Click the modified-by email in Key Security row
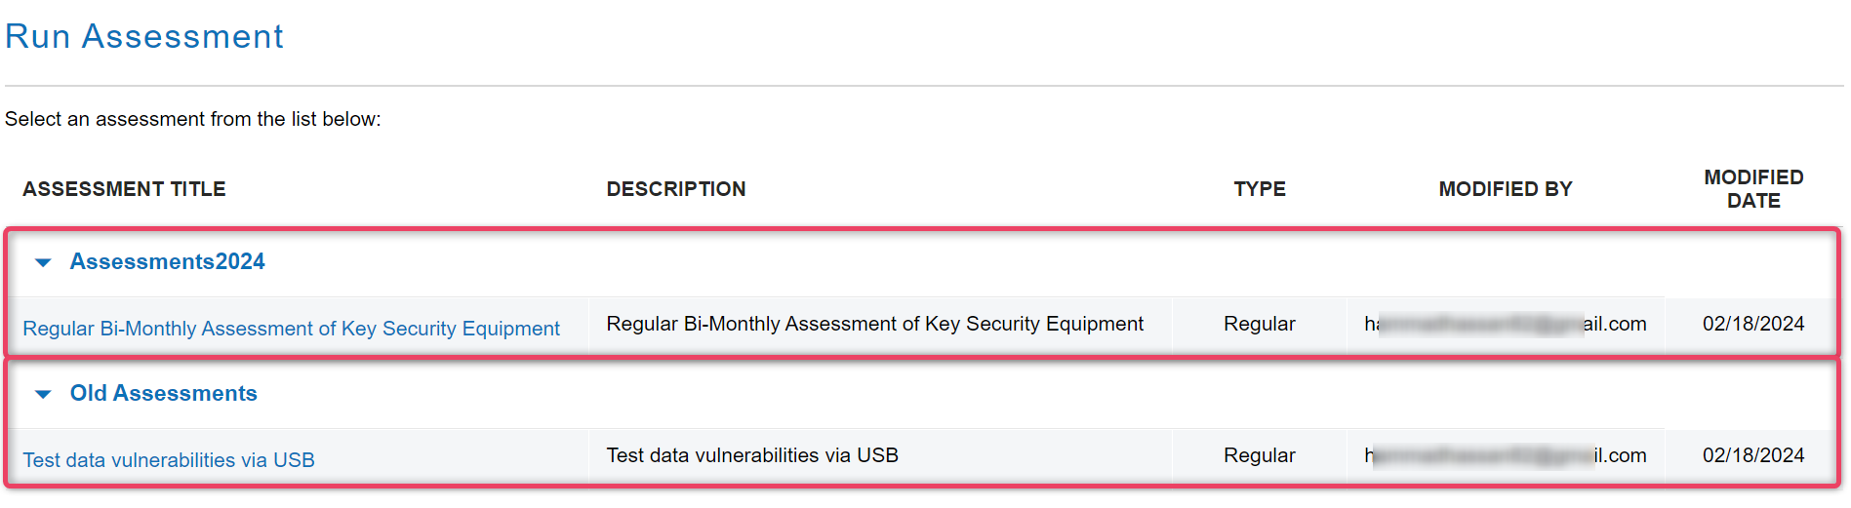Image resolution: width=1851 pixels, height=508 pixels. coord(1506,324)
